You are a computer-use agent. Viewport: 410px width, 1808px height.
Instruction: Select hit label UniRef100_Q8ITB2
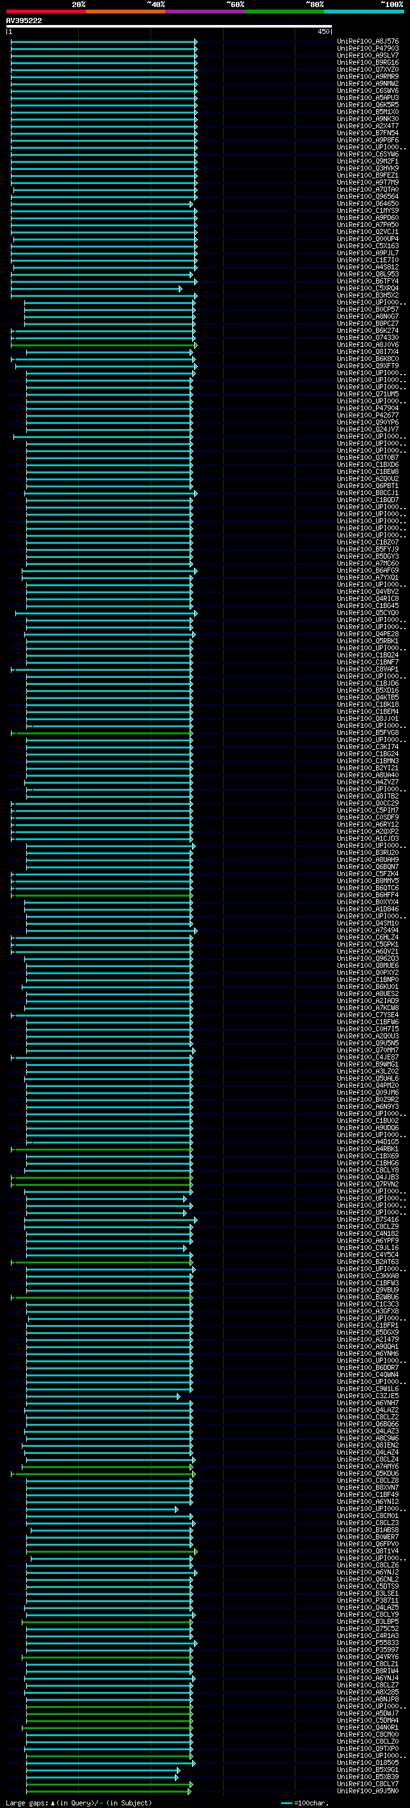[368, 796]
